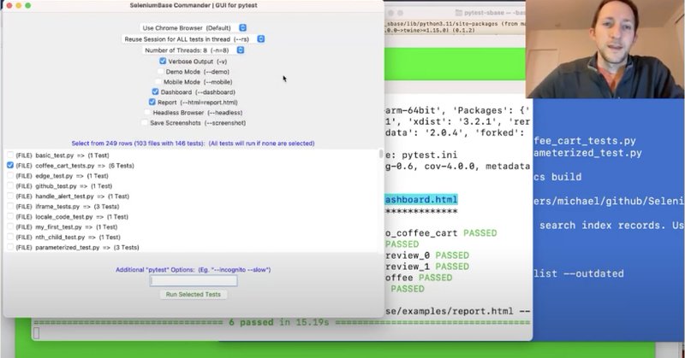
Task: Click 'offee PASSED' terminal line
Action: (419, 278)
